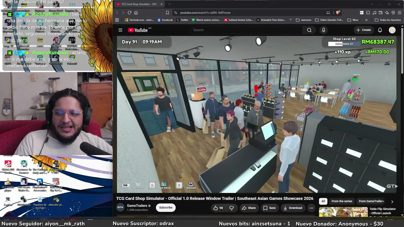The image size is (404, 227).
Task: Start voice search with the microphone
Action: pyautogui.click(x=324, y=30)
